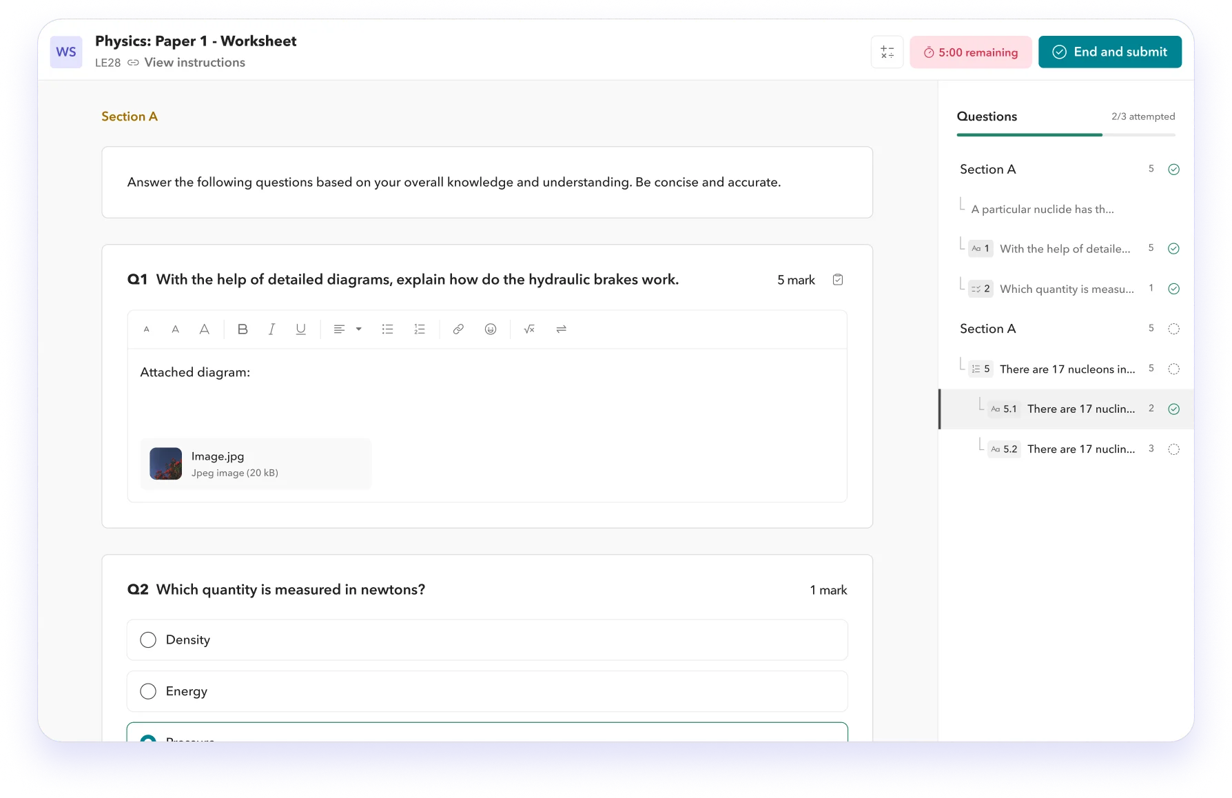
Task: Insert a bulleted list
Action: tap(387, 329)
